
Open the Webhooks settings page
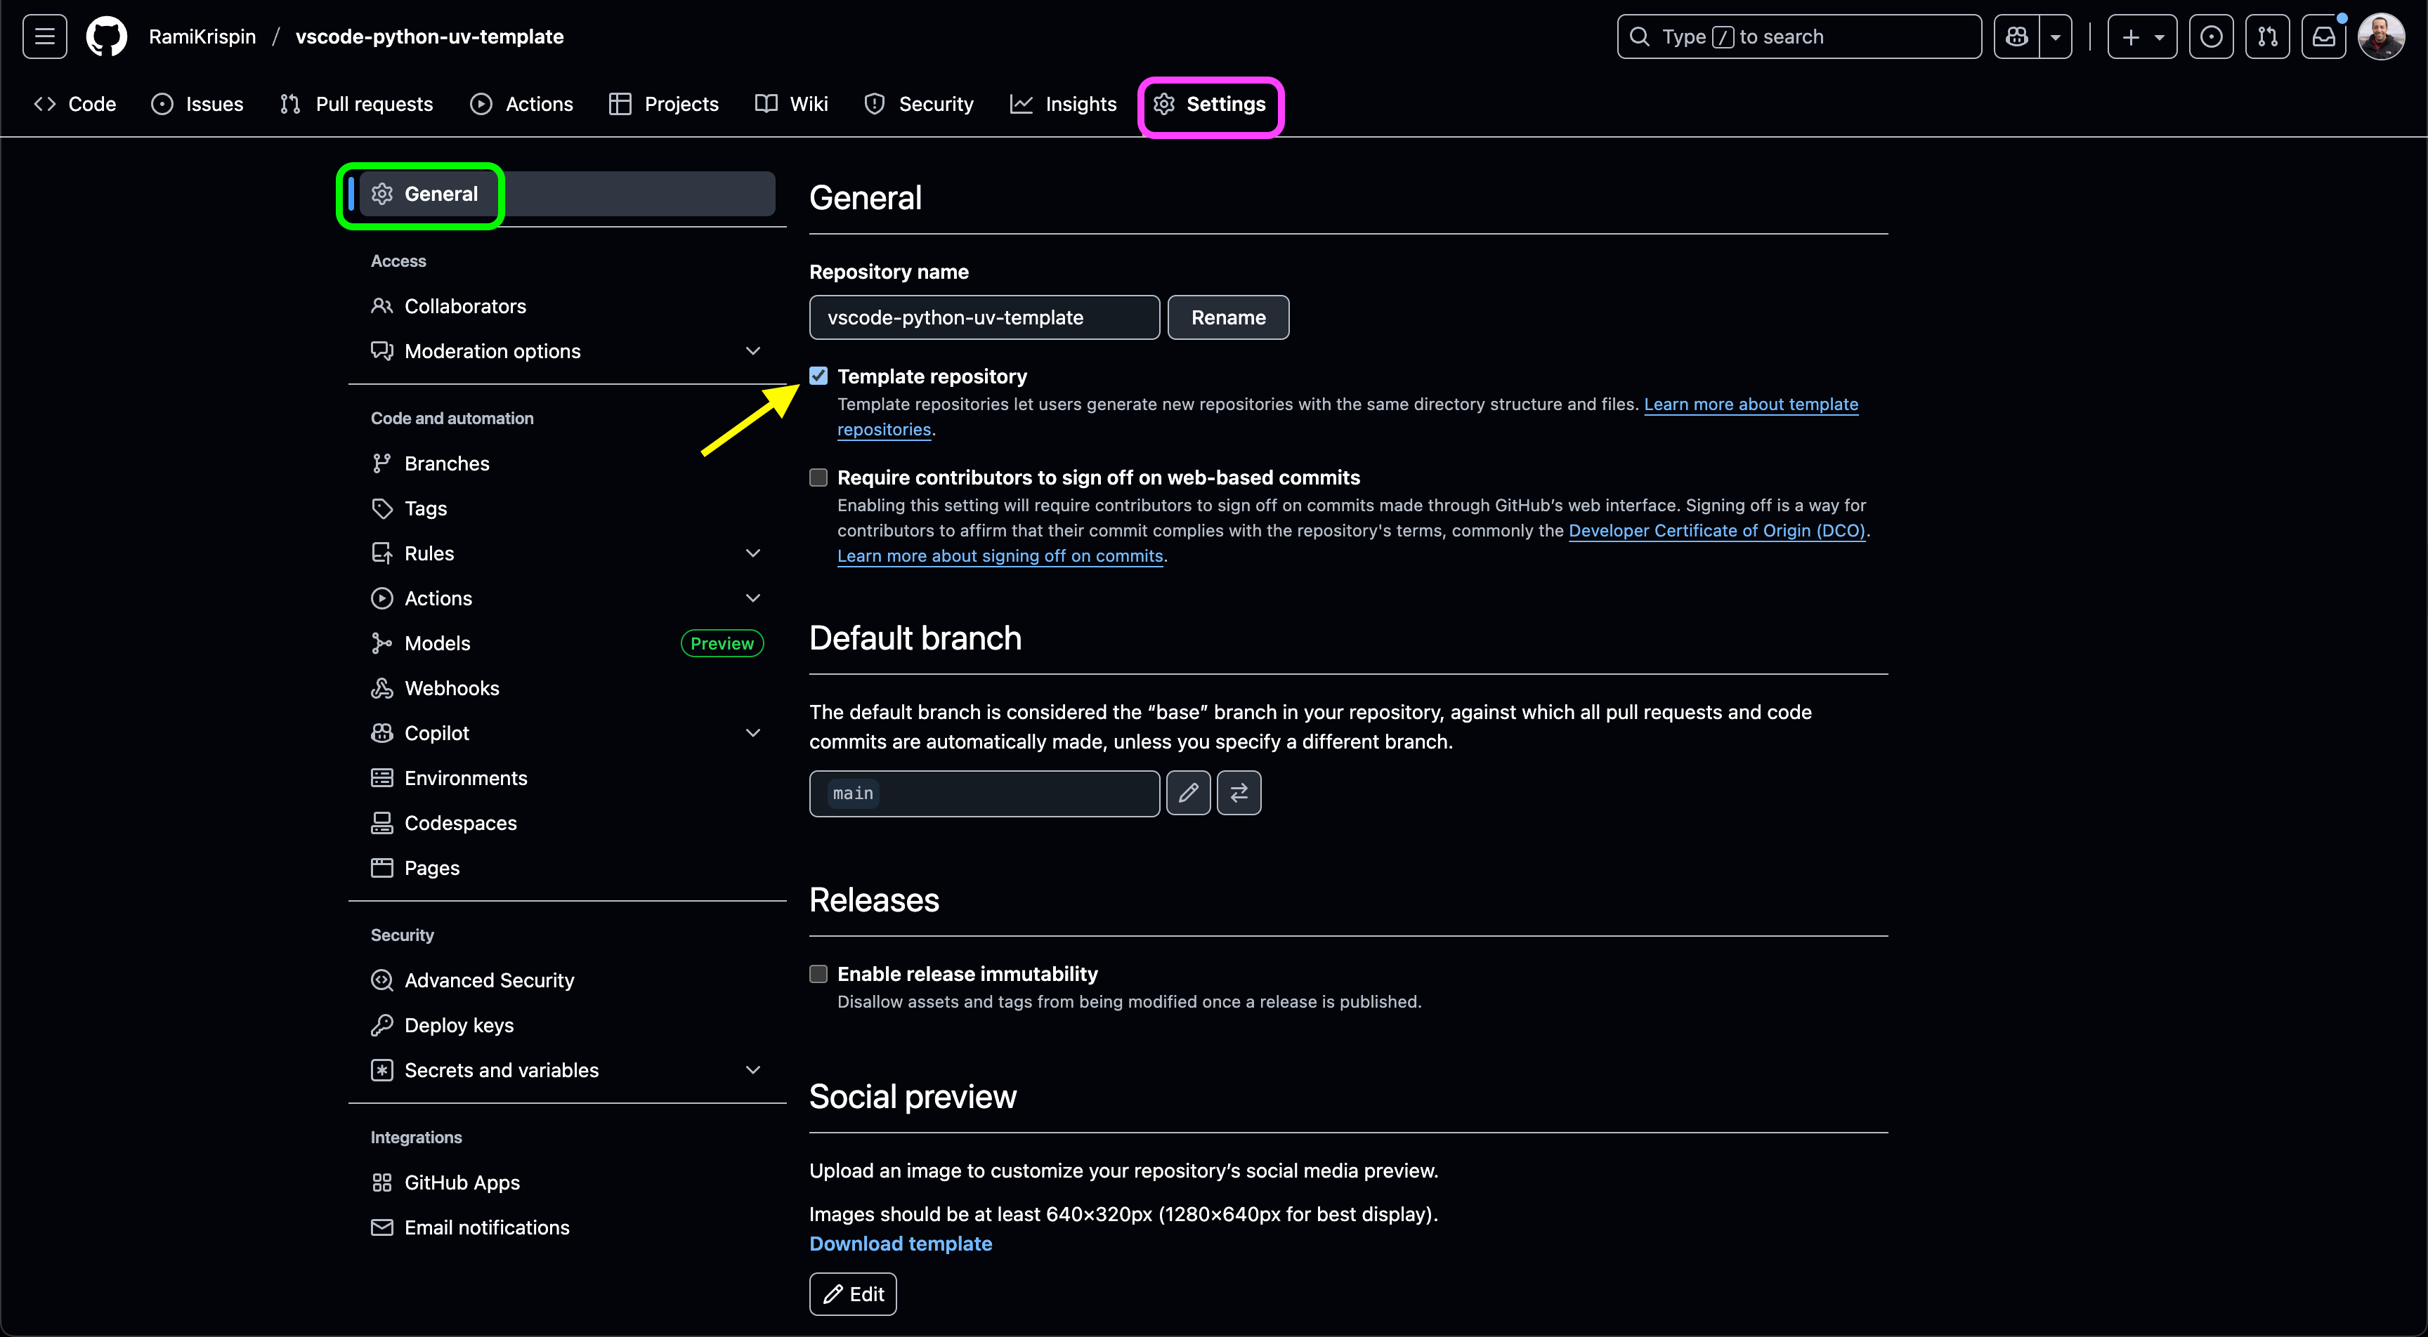452,689
